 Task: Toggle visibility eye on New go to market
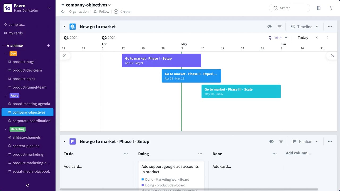[x=270, y=27]
